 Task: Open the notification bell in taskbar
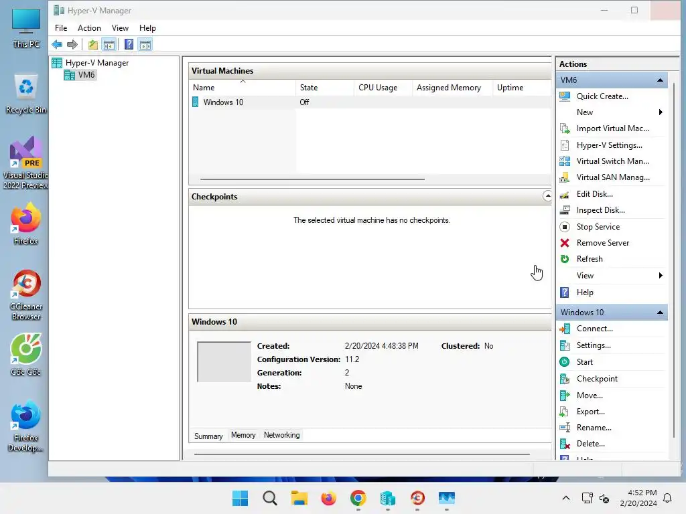point(667,498)
